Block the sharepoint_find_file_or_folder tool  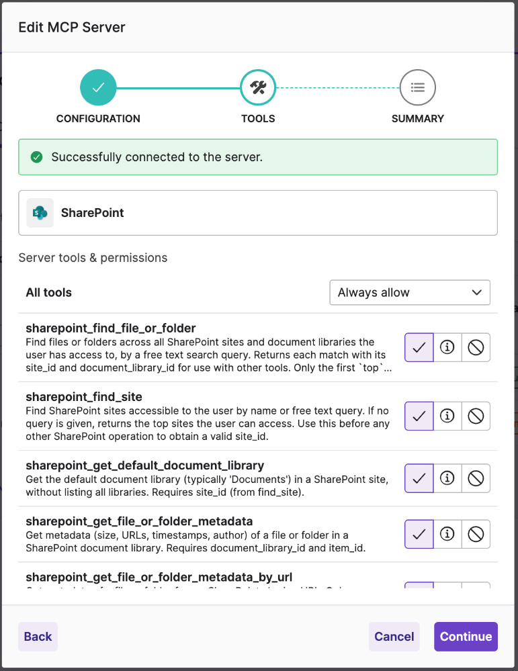coord(476,347)
